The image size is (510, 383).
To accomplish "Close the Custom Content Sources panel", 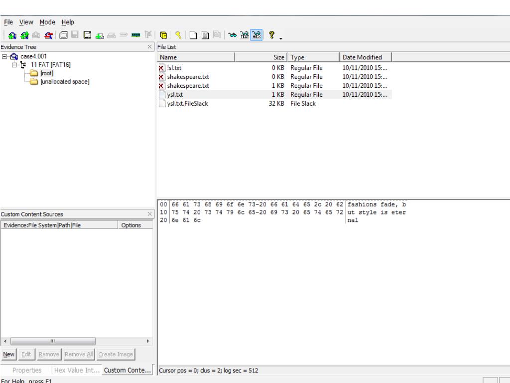I will click(x=149, y=214).
